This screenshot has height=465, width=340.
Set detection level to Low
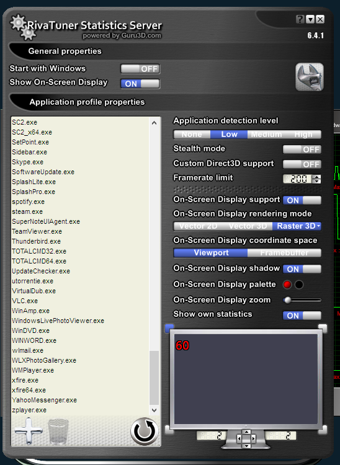[x=229, y=135]
